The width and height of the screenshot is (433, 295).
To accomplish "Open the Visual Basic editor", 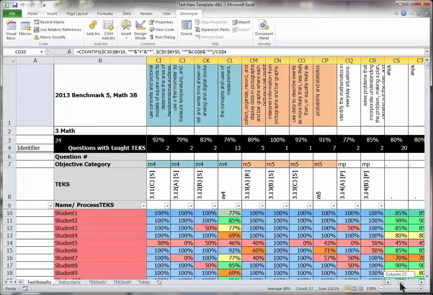I will [11, 30].
